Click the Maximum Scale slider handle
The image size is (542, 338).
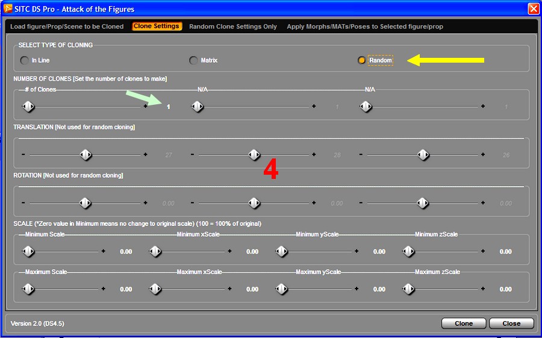pyautogui.click(x=28, y=289)
